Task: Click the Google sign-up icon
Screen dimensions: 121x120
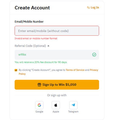Action: (39, 105)
